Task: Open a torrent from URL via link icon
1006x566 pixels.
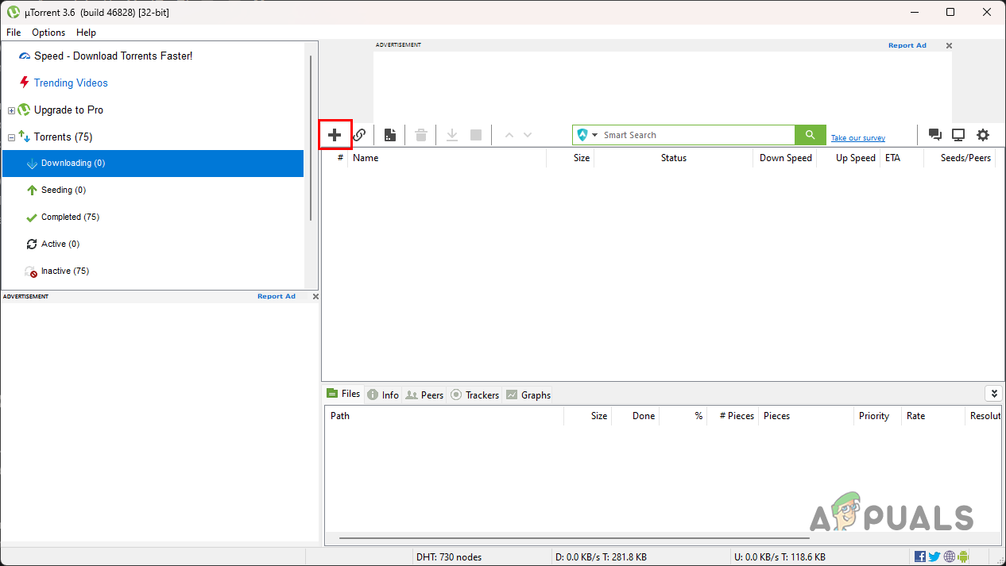Action: [x=359, y=134]
